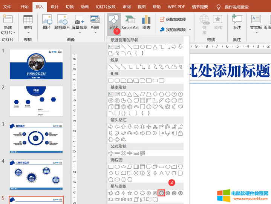Click the 操作说明搜索 search box
This screenshot has height=204, width=271.
click(x=242, y=7)
